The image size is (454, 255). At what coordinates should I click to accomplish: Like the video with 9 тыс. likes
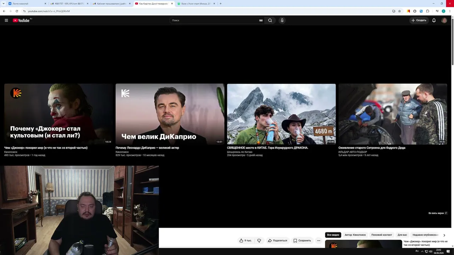[245, 240]
